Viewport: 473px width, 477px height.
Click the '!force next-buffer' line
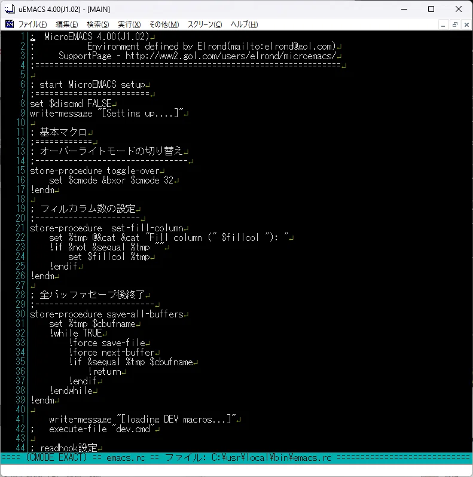coord(111,352)
